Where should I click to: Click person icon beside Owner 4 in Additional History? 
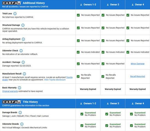pyautogui.click(x=133, y=5)
